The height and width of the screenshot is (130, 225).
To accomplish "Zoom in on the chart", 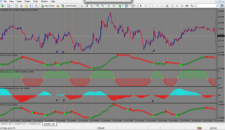I will point(98,6).
